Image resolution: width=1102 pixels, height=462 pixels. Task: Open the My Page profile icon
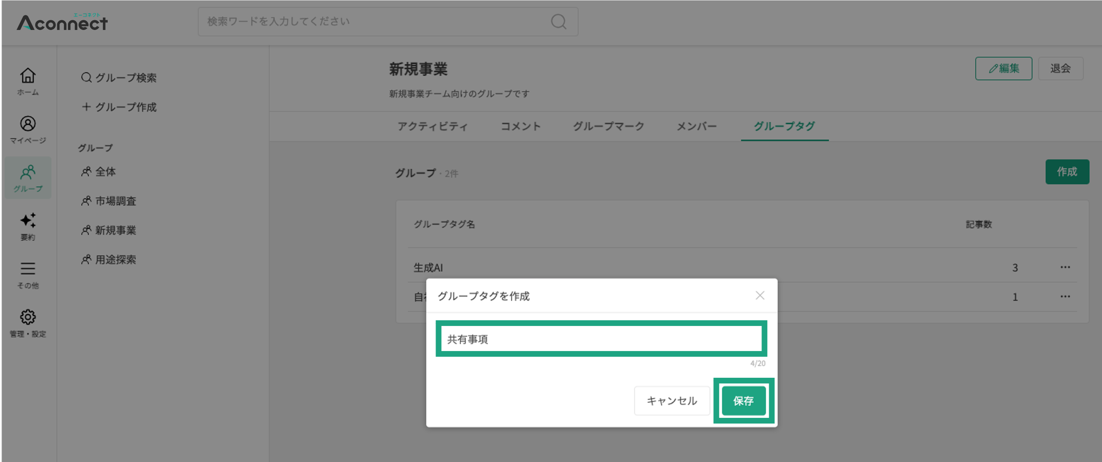point(28,124)
